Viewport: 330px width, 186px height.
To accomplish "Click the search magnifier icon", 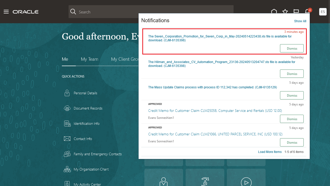I will (73, 12).
